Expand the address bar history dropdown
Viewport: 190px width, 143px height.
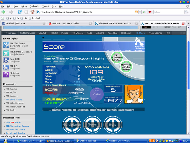pyautogui.click(x=140, y=12)
